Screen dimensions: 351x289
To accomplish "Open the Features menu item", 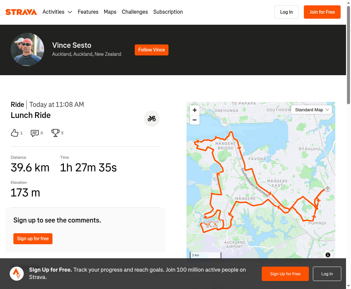I will click(88, 12).
